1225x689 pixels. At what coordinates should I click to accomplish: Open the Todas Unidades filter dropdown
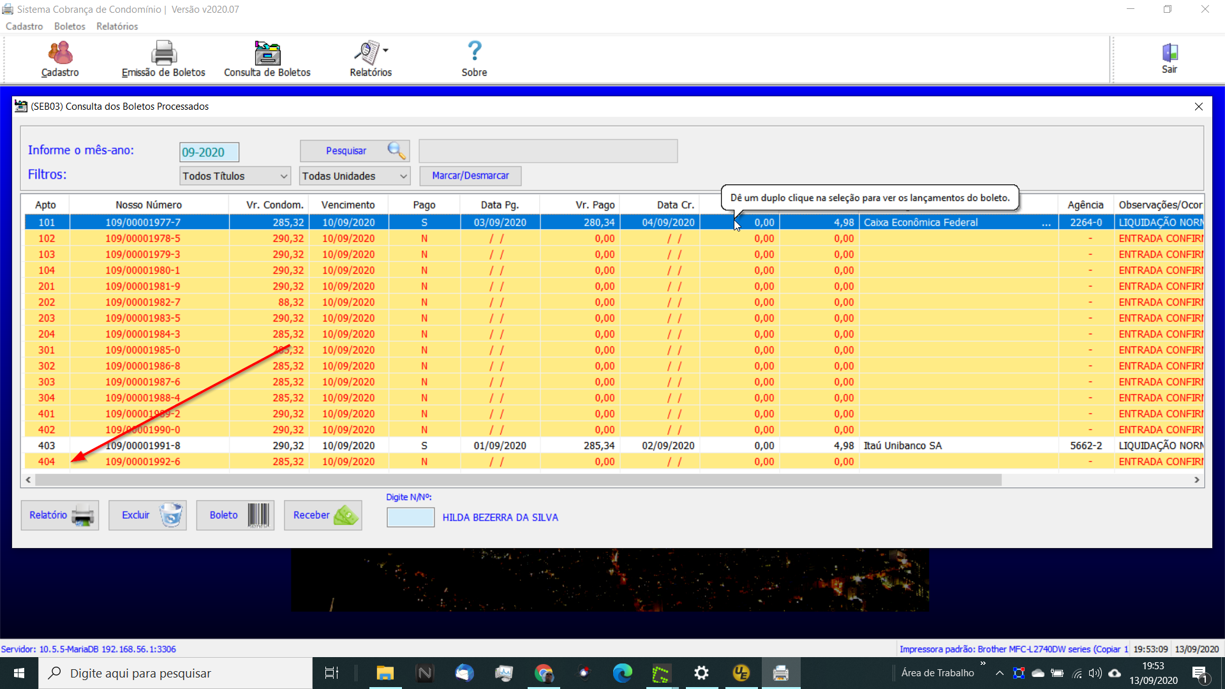coord(354,176)
